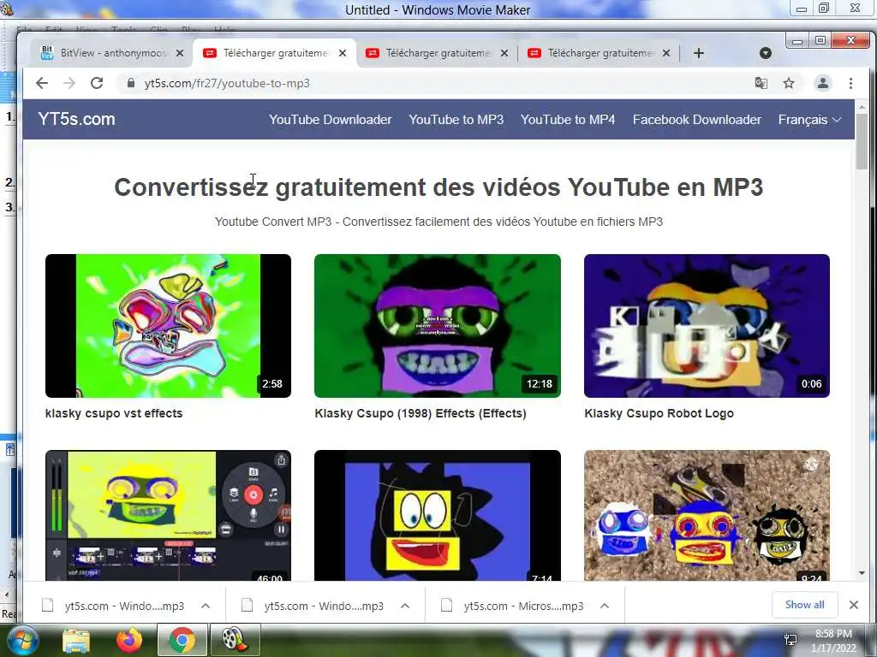Click the network tray icon
877x657 pixels.
click(x=790, y=640)
